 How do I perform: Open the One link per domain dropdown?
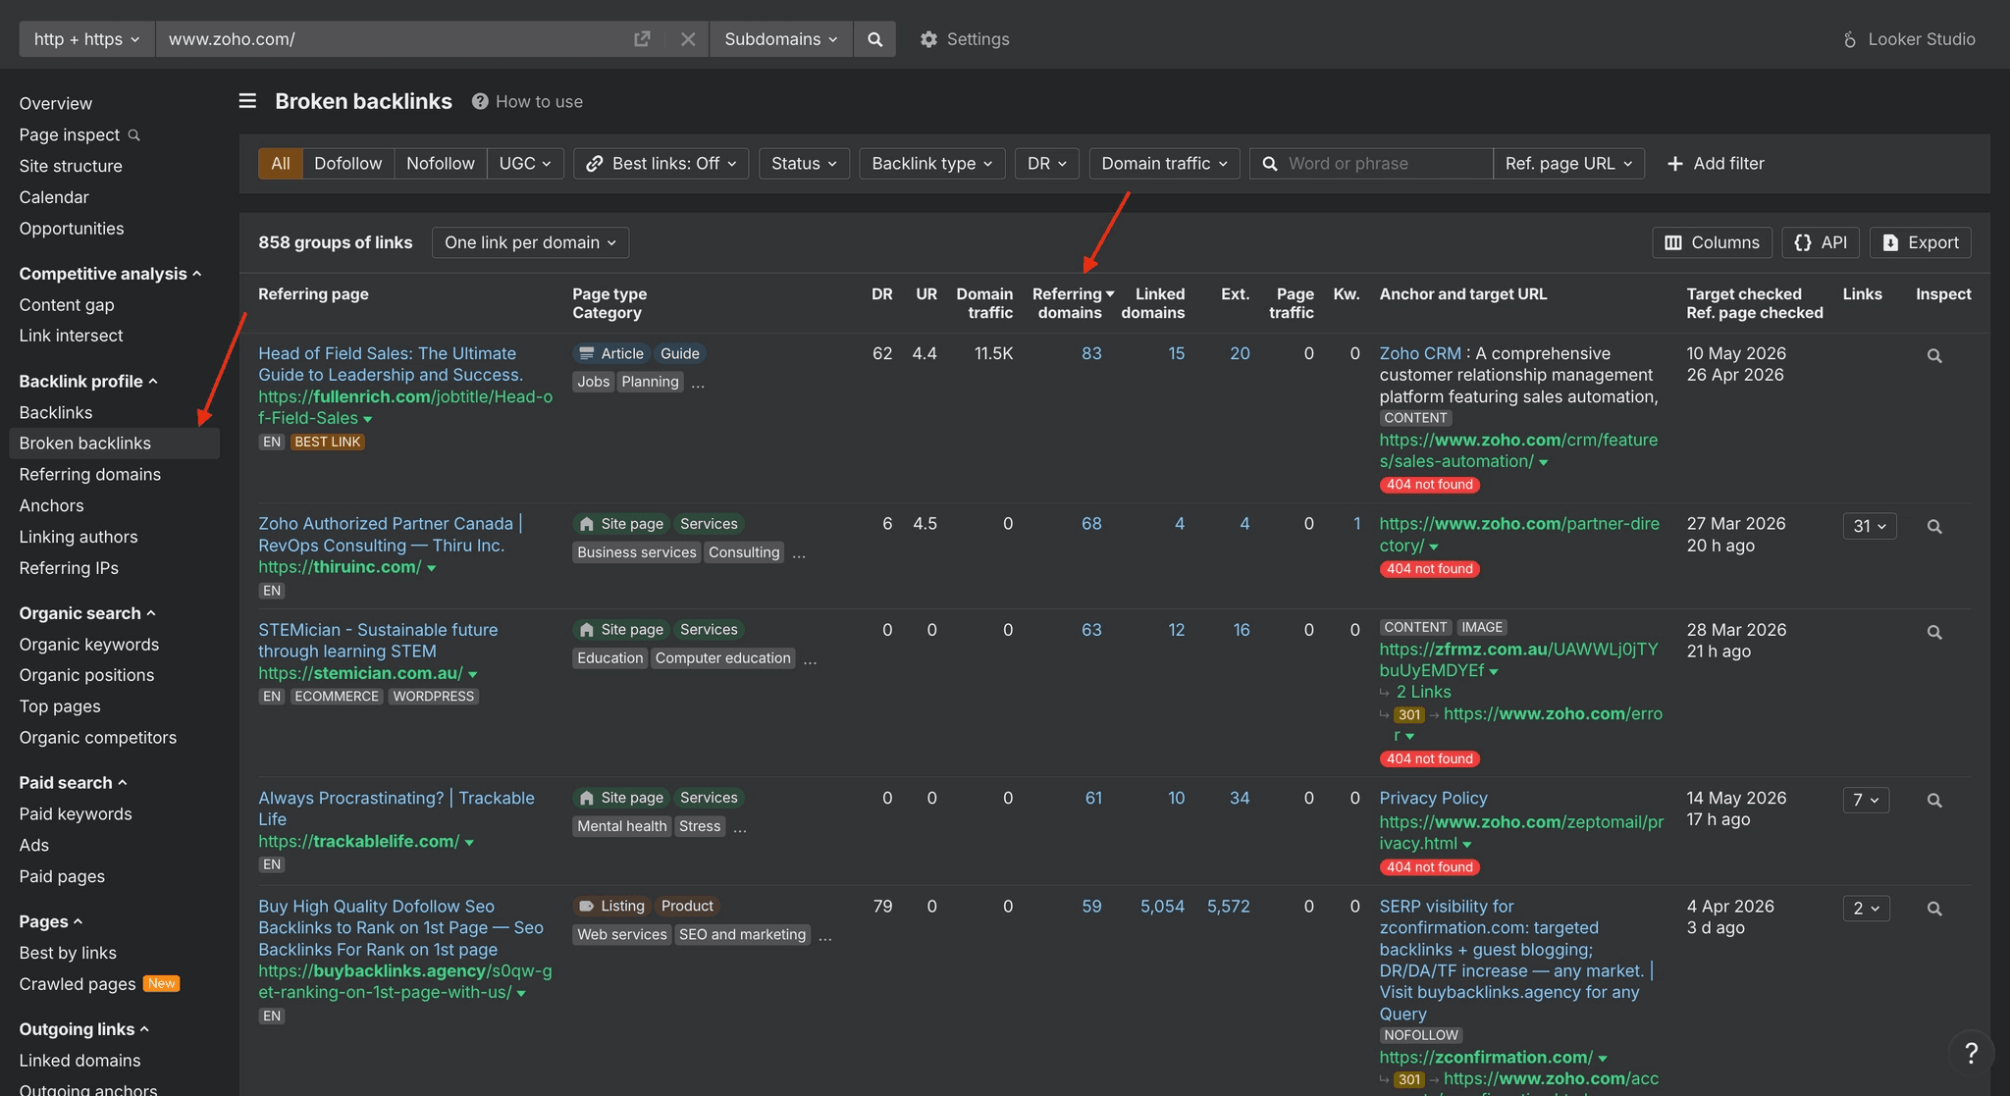pos(530,242)
